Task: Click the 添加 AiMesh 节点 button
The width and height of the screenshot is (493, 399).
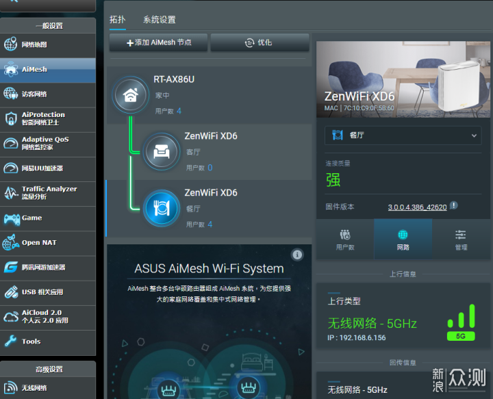Action: click(158, 42)
